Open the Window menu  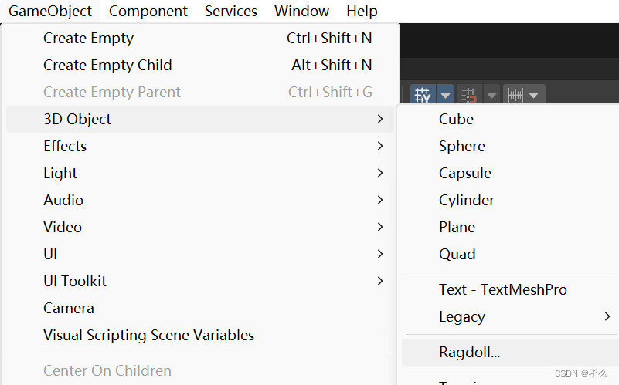click(x=301, y=11)
